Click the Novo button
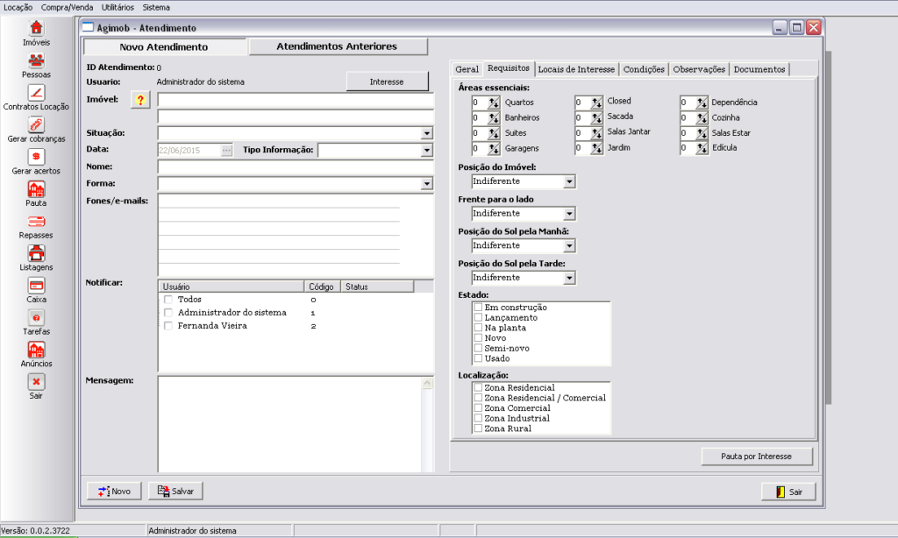 coord(114,491)
